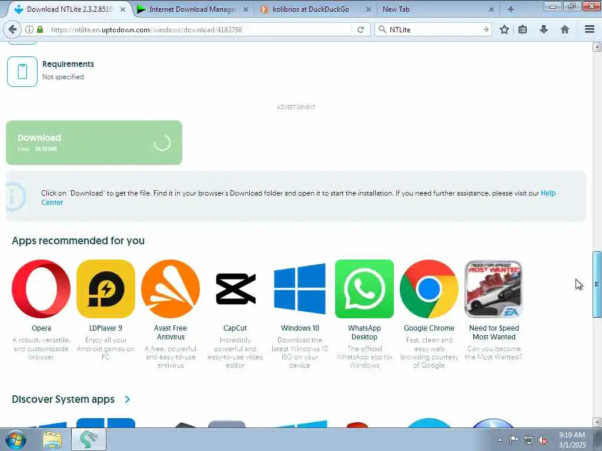Submit search with the go arrow

[x=486, y=29]
